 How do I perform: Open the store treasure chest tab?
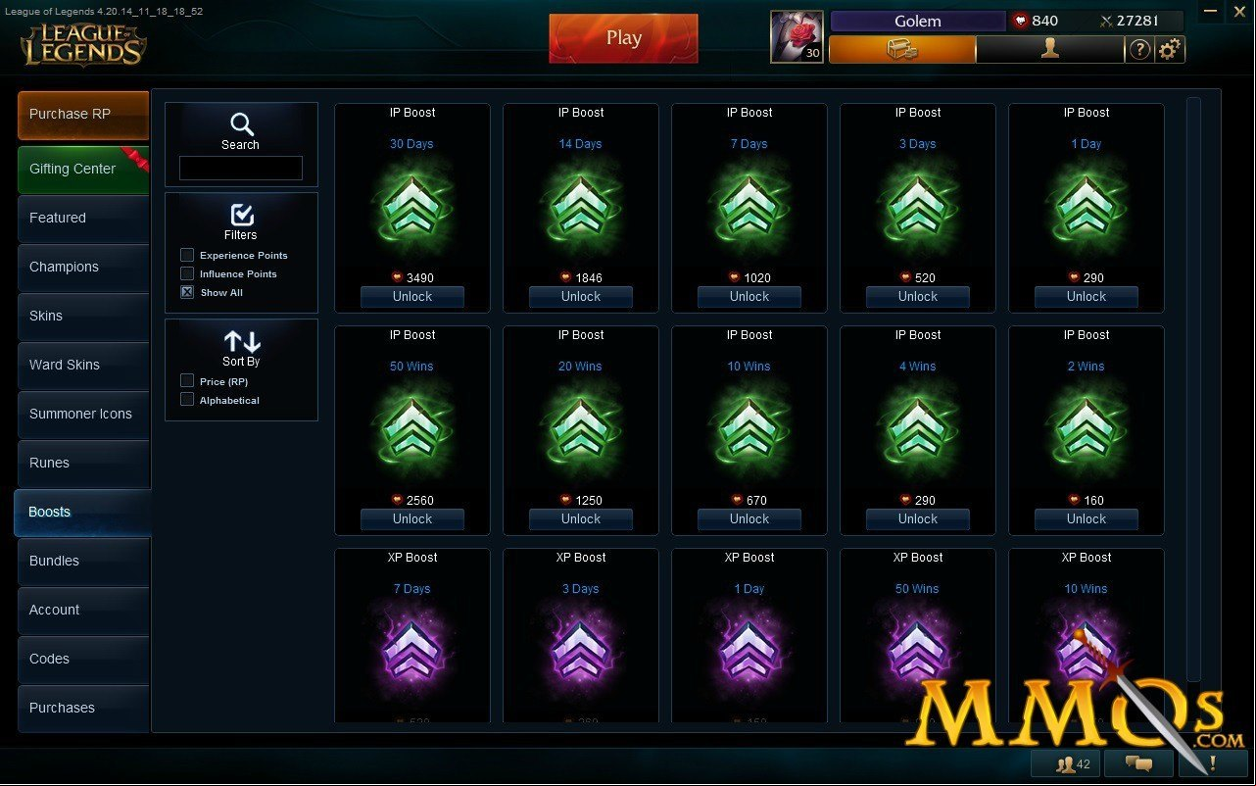(902, 49)
